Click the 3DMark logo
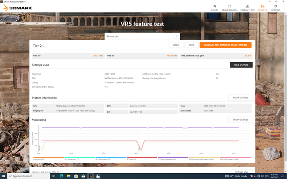This screenshot has height=179, width=287. (16, 8)
